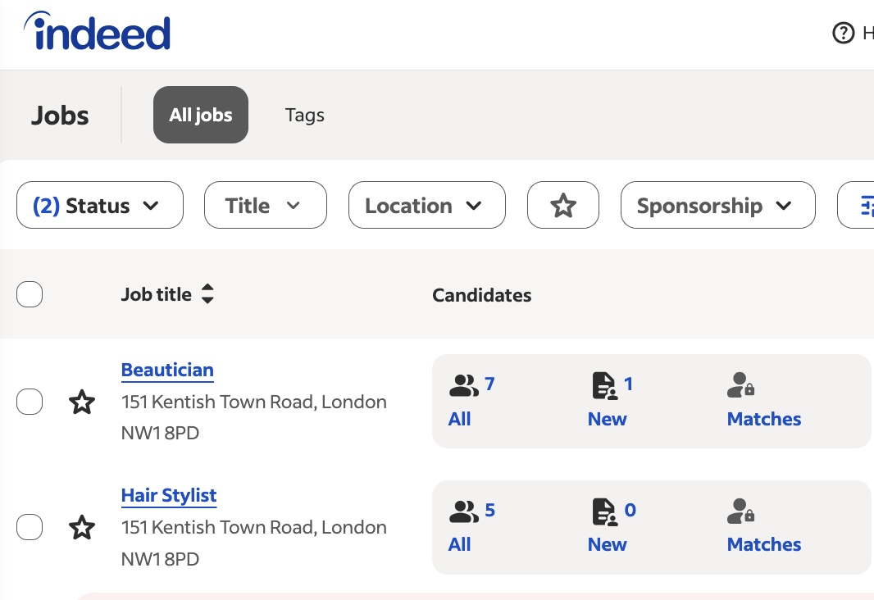Open the Hair Stylist job link
This screenshot has width=874, height=600.
pos(169,495)
